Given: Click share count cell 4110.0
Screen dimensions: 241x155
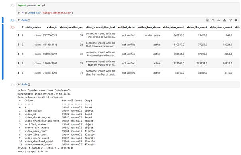Looking at the screenshot, I should point(228,73).
